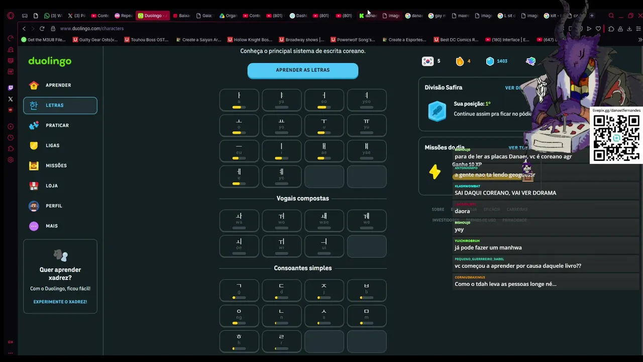
Task: Open the Extensions cube icon in sidebar
Action: (x=11, y=148)
